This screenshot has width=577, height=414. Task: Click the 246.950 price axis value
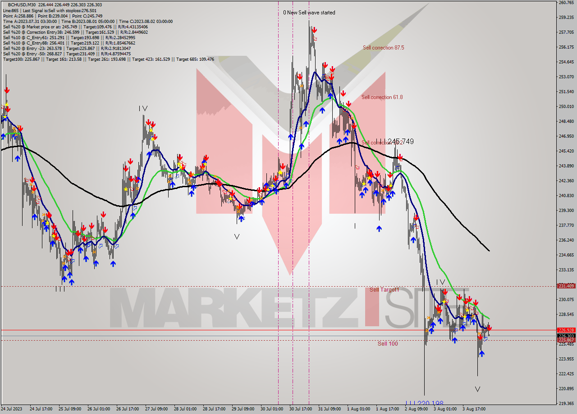click(x=566, y=136)
